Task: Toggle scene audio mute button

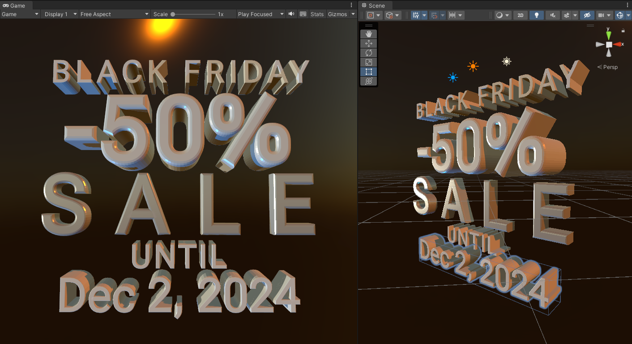Action: (553, 15)
